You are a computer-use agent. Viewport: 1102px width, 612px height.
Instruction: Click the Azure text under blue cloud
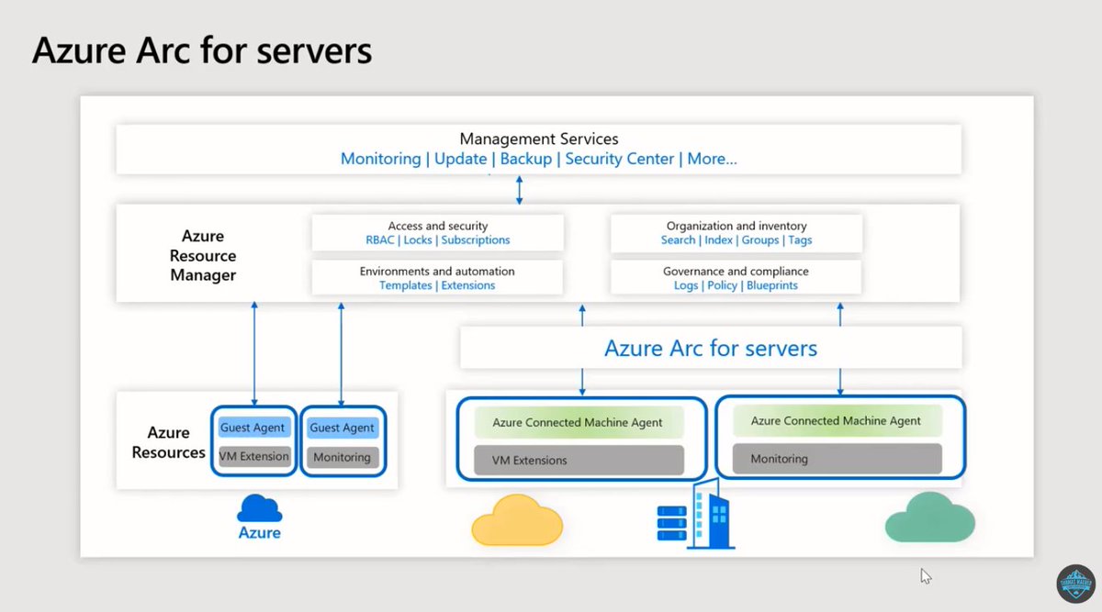pyautogui.click(x=260, y=532)
